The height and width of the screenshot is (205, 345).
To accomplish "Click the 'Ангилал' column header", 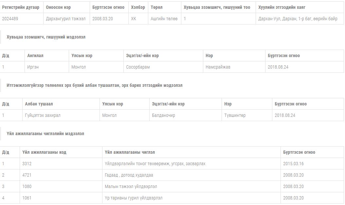I will [35, 55].
